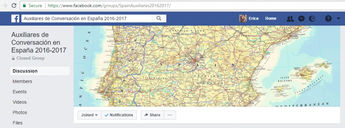Click the Facebook logo icon
The height and width of the screenshot is (128, 345).
point(15,19)
